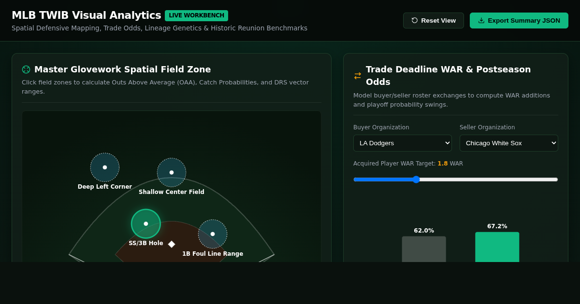This screenshot has width=580, height=304.
Task: Select the 1B Foul Line Range zone
Action: [213, 234]
